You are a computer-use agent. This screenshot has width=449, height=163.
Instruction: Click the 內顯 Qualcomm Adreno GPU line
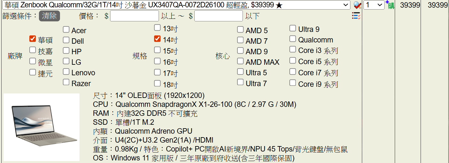pyautogui.click(x=143, y=131)
